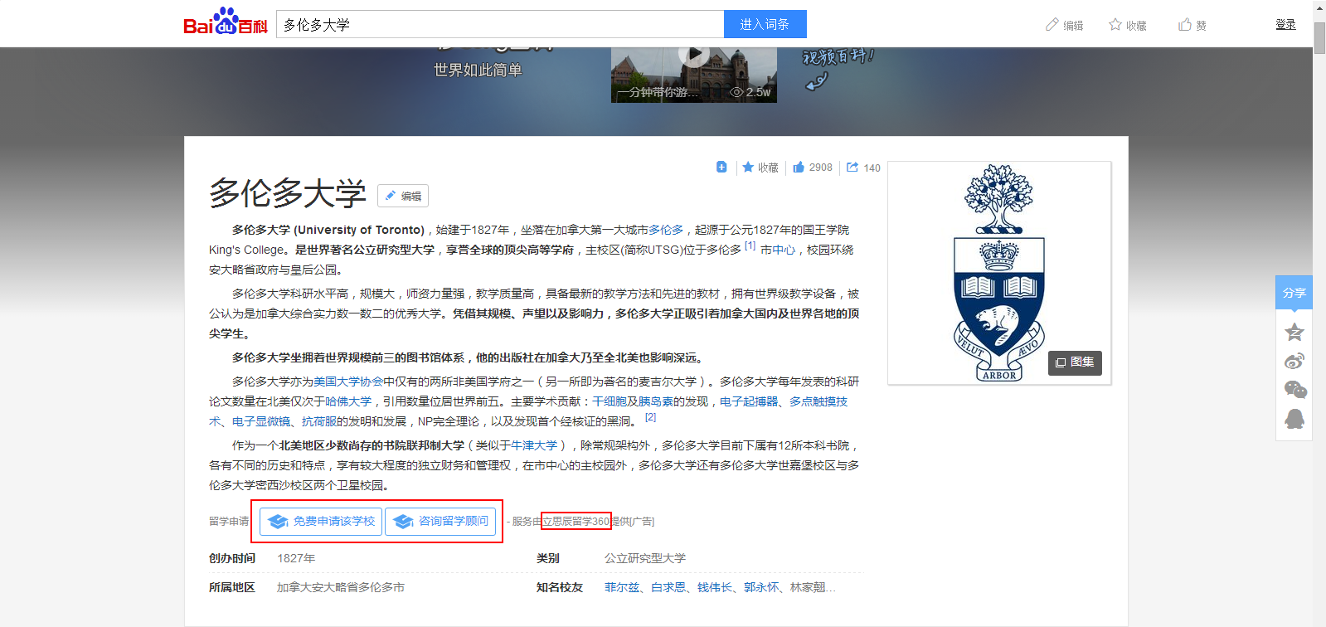
Task: Play the university tour video thumbnail
Action: [694, 75]
